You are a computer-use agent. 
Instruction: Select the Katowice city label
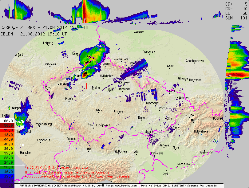pos(195,80)
